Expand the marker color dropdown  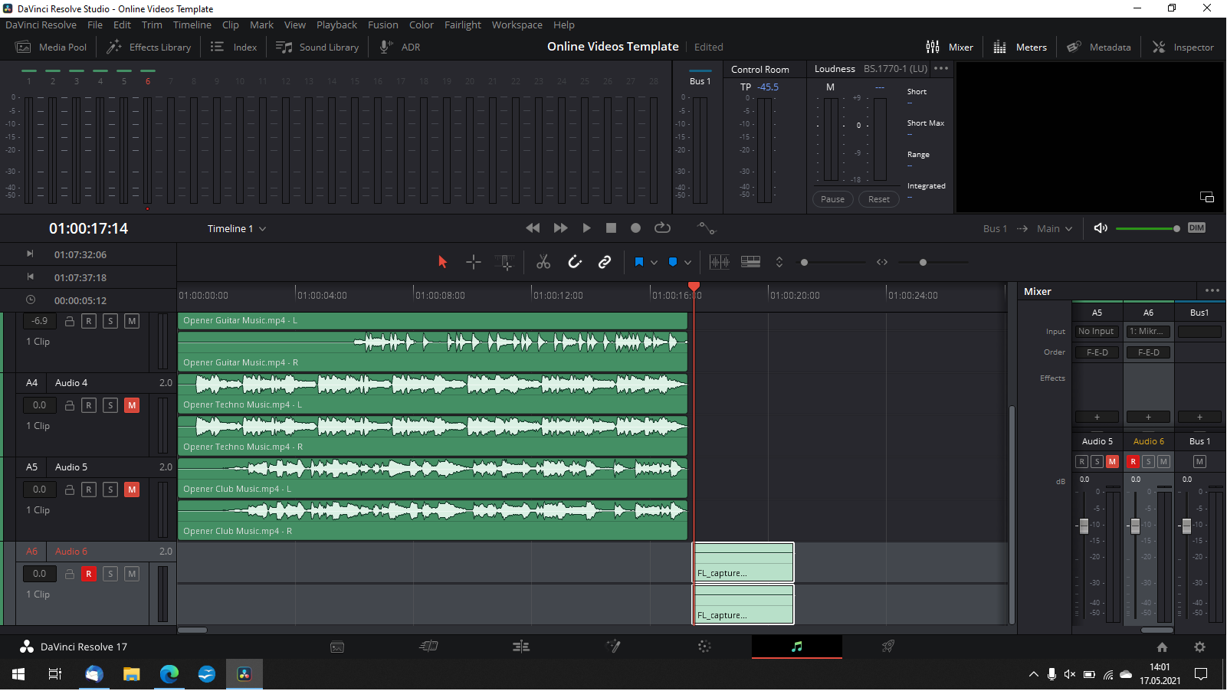[687, 262]
